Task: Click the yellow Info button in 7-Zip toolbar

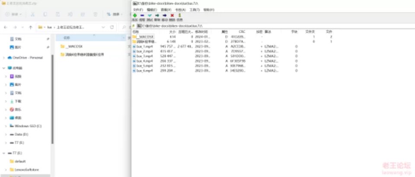Action: [x=179, y=16]
